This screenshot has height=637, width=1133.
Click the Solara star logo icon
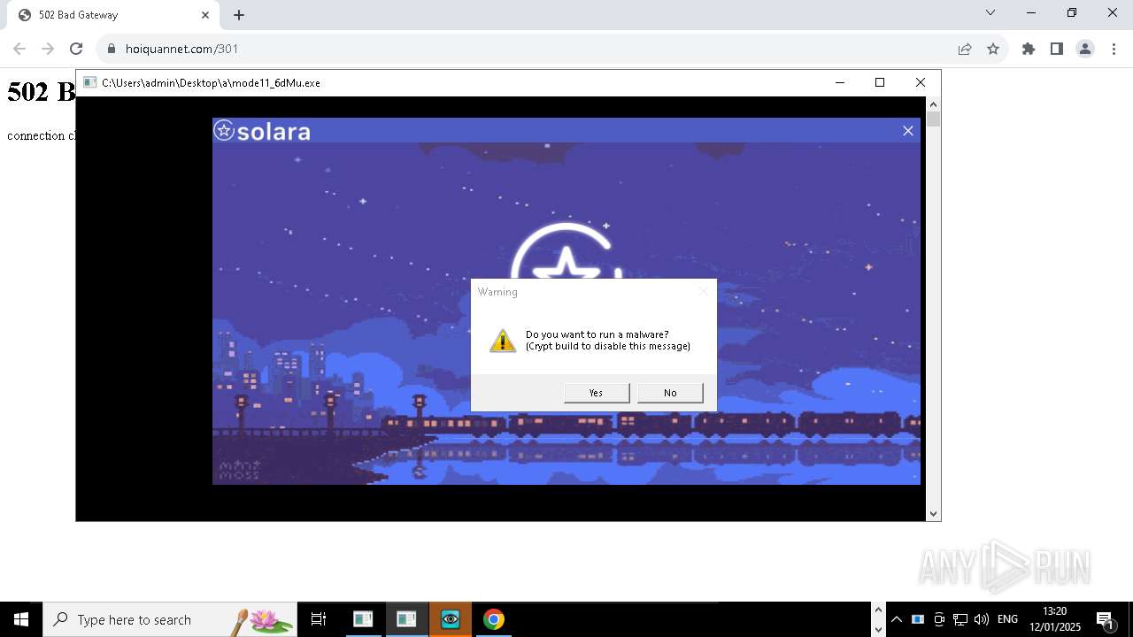click(224, 131)
